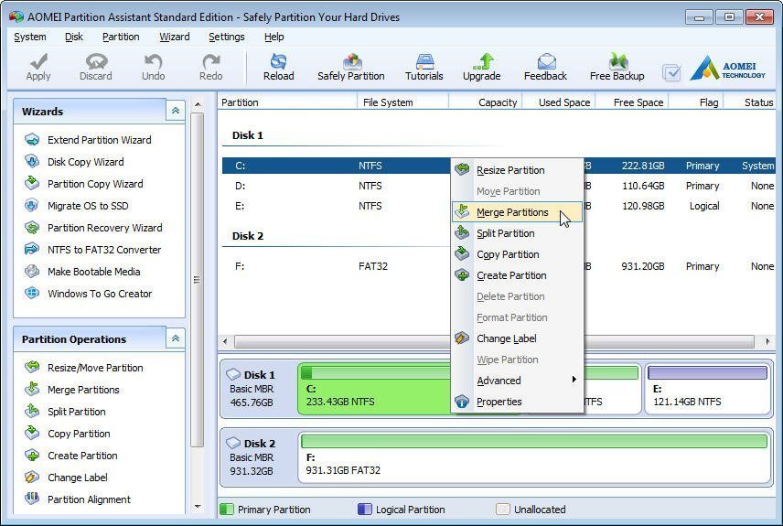Expand the Advanced submenu arrow
Screen dimensions: 783x526
click(x=574, y=380)
